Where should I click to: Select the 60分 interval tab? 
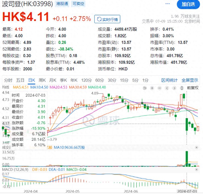pos(99,80)
